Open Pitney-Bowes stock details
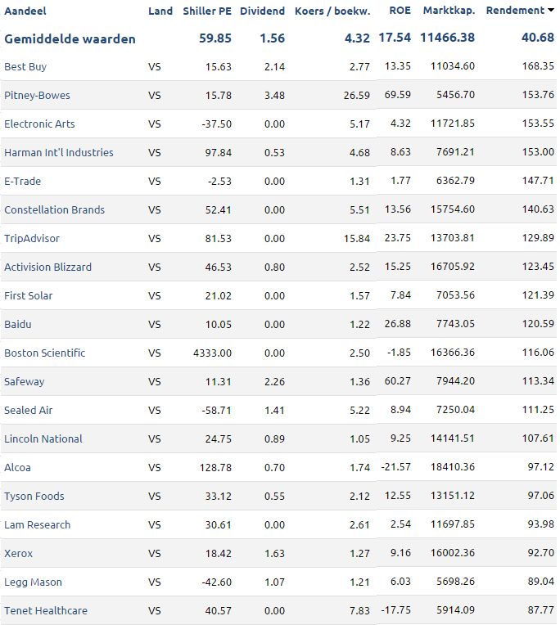This screenshot has height=625, width=560. (37, 95)
